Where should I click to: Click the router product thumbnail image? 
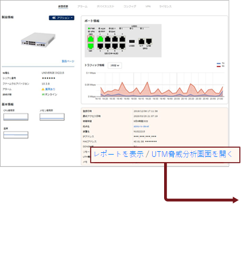point(38,40)
